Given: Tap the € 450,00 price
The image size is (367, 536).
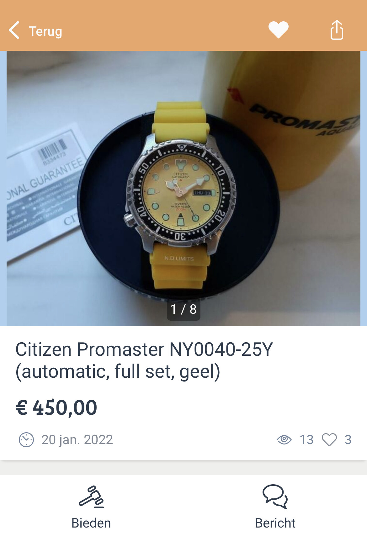Looking at the screenshot, I should click(x=56, y=408).
